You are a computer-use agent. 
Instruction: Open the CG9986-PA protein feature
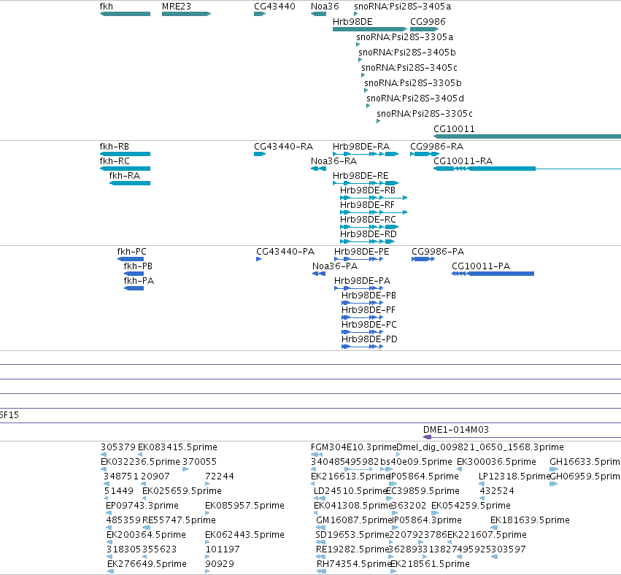point(423,259)
